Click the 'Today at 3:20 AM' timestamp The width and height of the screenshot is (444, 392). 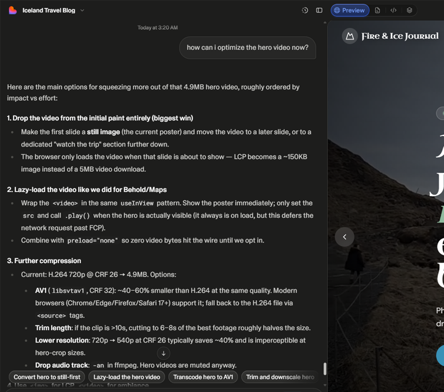[x=158, y=28]
